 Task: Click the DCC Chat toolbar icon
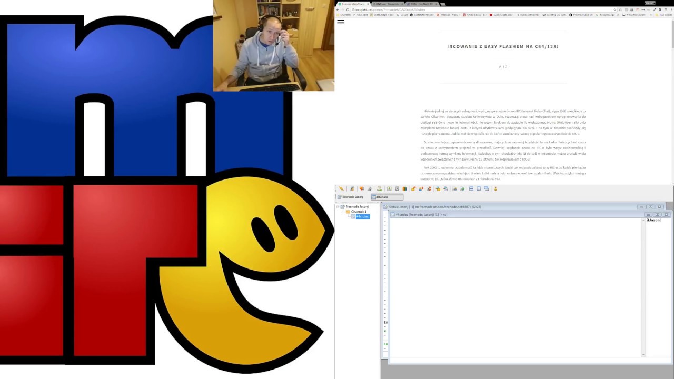(421, 188)
